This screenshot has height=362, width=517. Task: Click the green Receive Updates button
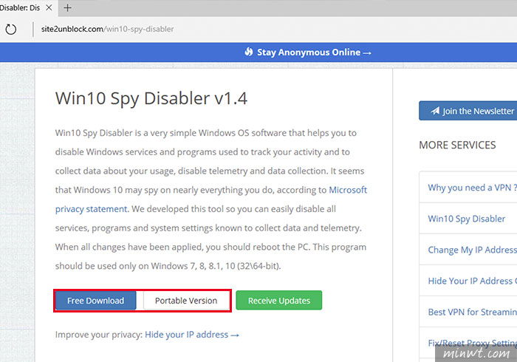[x=279, y=301]
